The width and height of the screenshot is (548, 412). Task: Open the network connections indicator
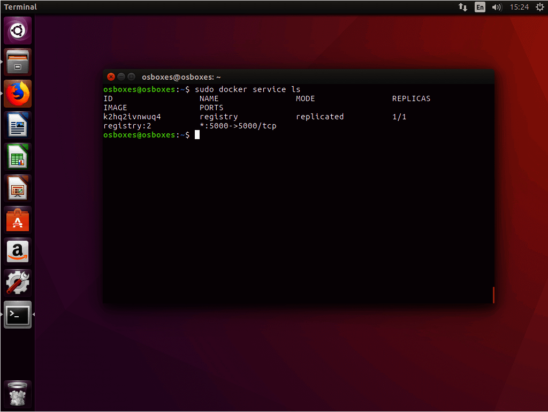click(x=463, y=7)
